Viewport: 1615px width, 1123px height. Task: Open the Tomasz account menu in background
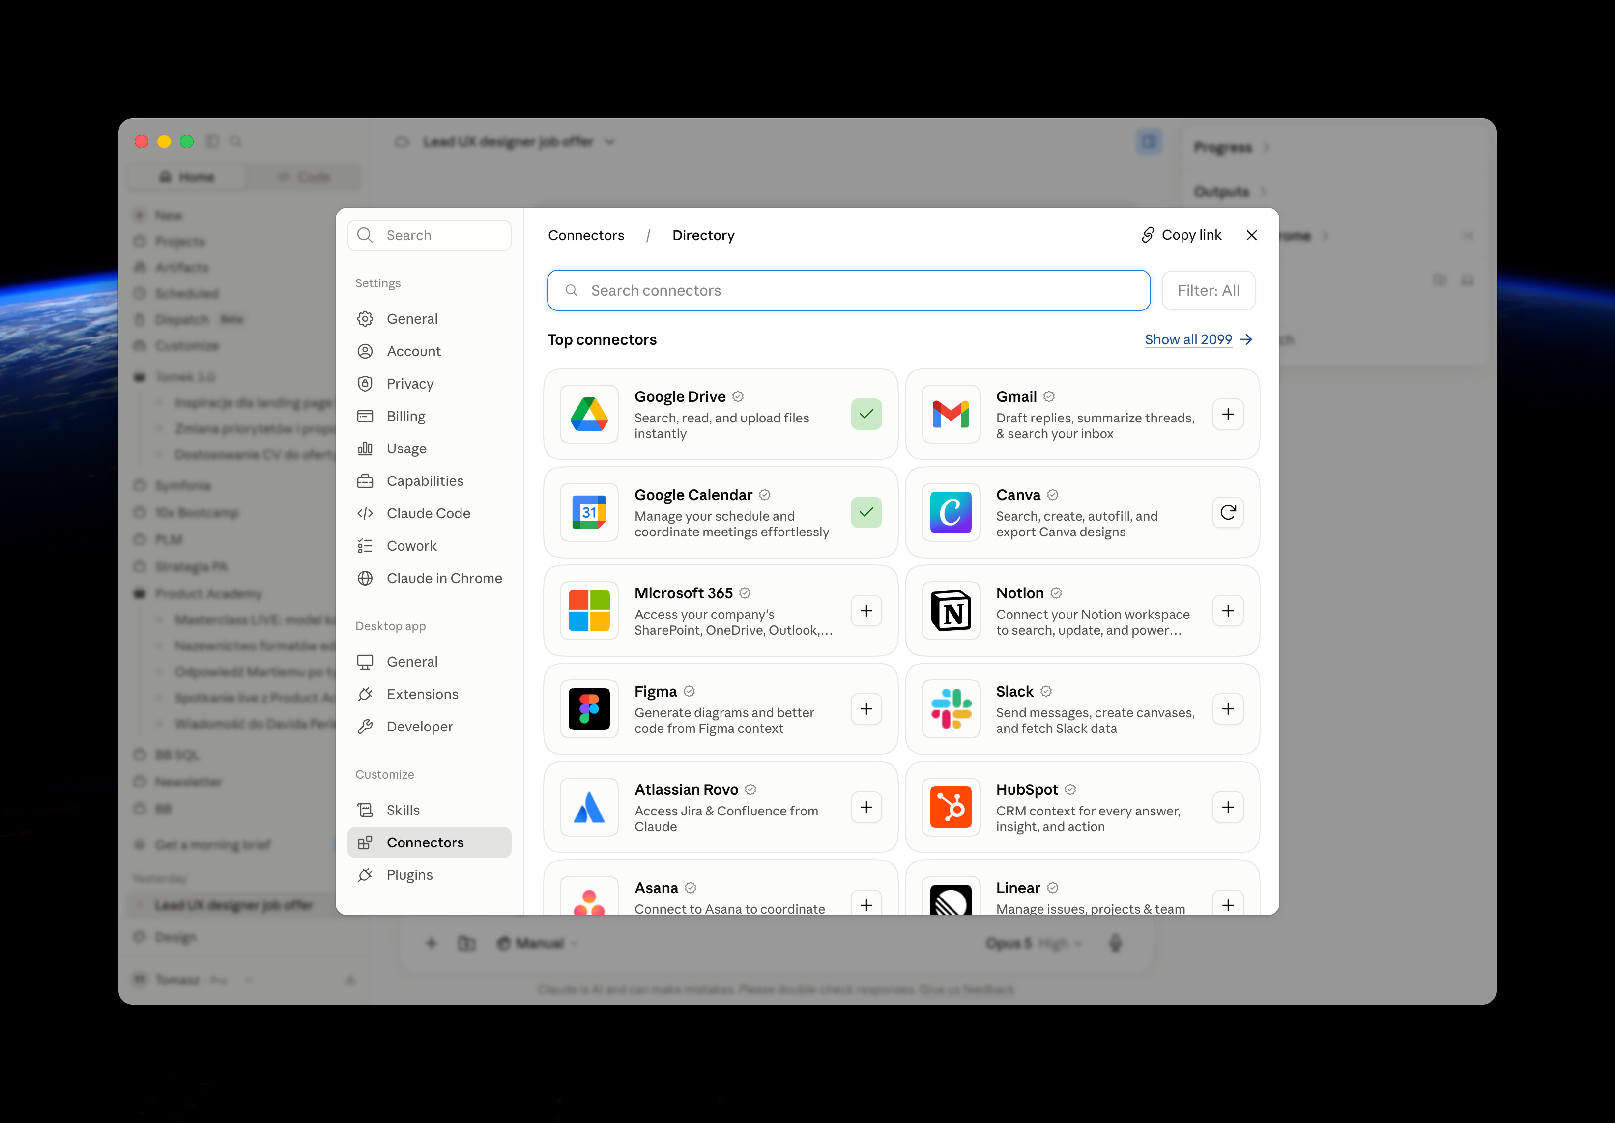[194, 980]
